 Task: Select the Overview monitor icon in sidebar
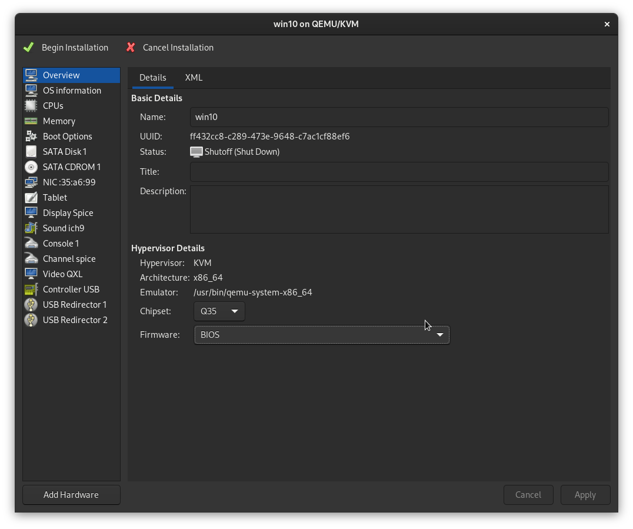click(31, 75)
